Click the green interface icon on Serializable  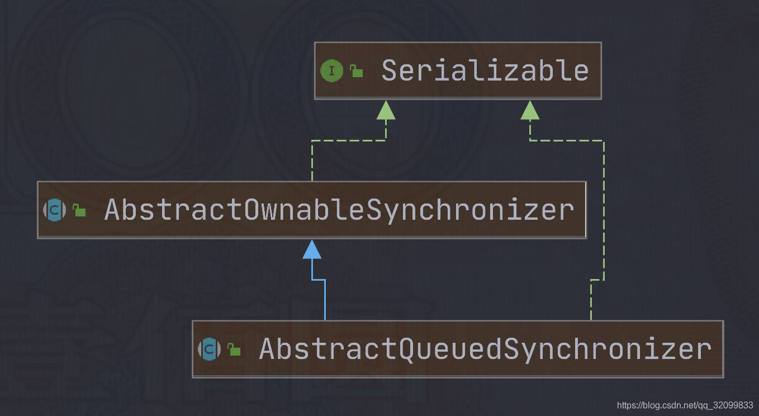[x=331, y=71]
